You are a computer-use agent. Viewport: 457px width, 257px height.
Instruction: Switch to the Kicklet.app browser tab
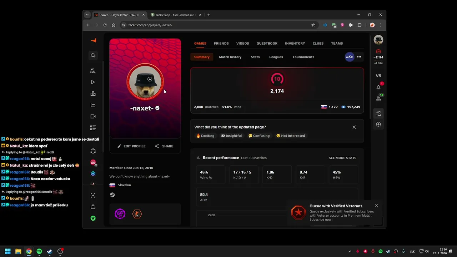coord(175,15)
